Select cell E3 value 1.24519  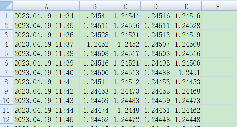pyautogui.click(x=186, y=34)
